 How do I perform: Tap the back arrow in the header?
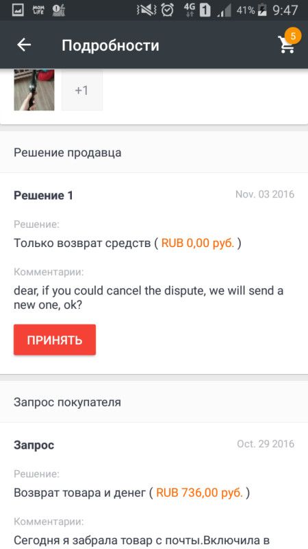coord(24,45)
